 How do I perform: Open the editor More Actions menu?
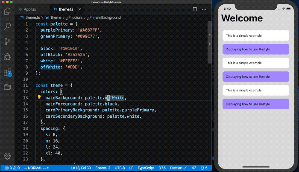[x=204, y=9]
